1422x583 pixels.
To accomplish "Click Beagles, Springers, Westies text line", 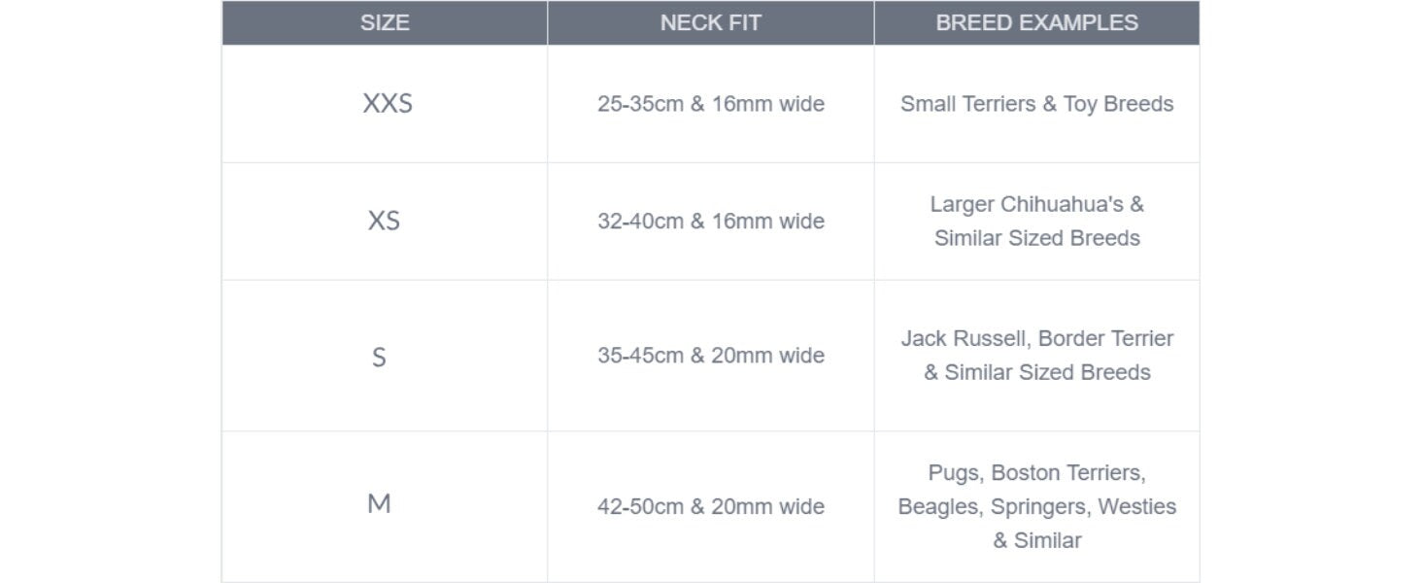I will tap(1036, 506).
